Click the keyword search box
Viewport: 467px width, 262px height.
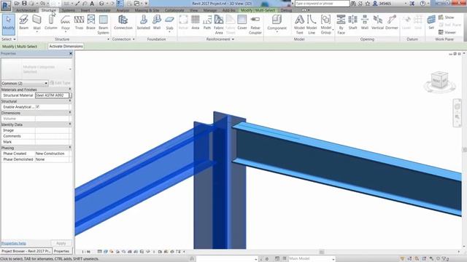(x=323, y=4)
